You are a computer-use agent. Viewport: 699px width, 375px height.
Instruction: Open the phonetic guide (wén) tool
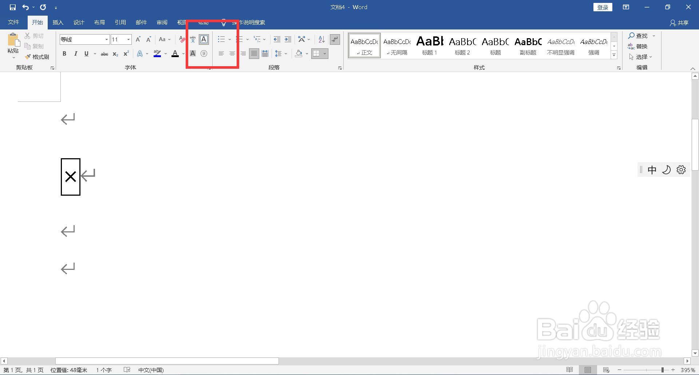(x=193, y=39)
